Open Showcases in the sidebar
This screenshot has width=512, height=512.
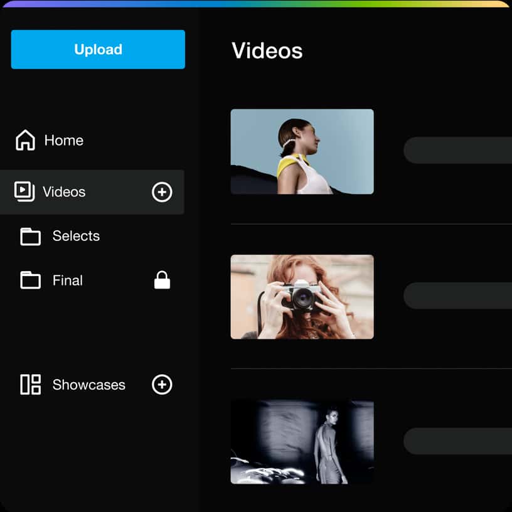[73, 385]
